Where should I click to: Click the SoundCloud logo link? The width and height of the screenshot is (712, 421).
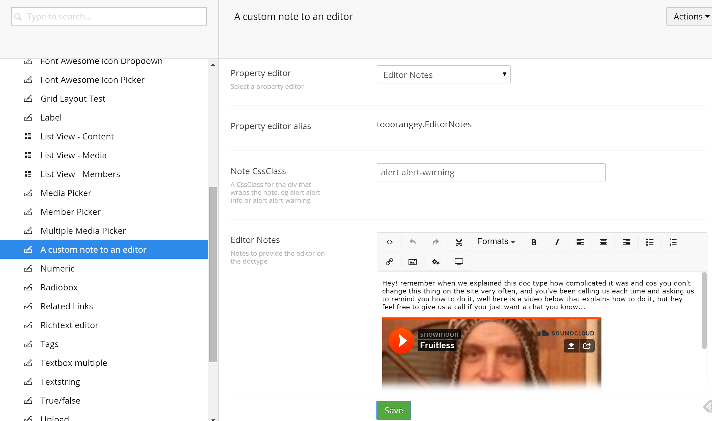point(565,333)
